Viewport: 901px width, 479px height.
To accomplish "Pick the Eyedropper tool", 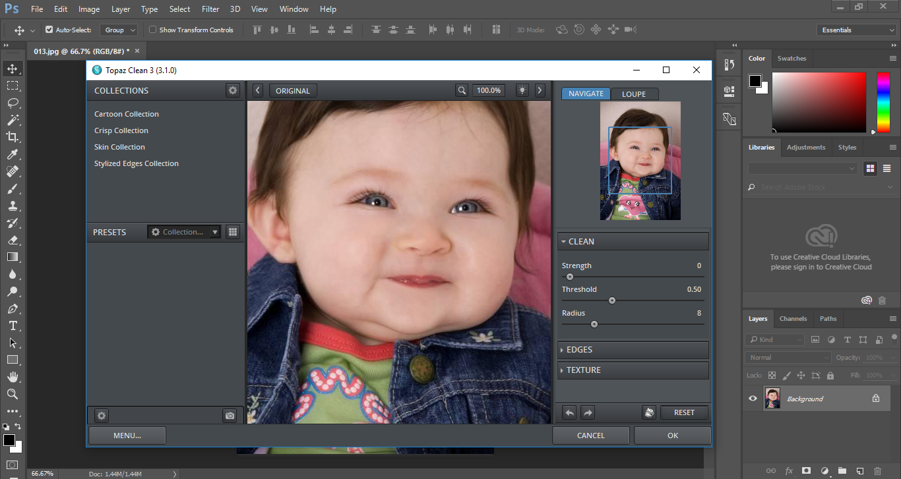I will coord(13,154).
